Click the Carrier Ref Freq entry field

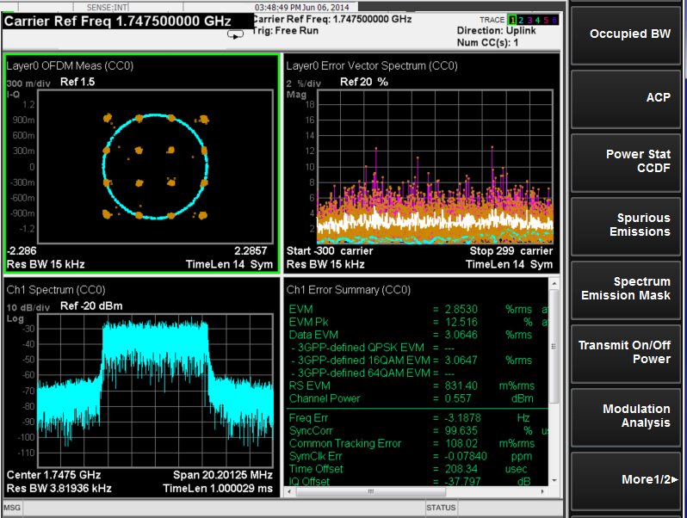119,21
